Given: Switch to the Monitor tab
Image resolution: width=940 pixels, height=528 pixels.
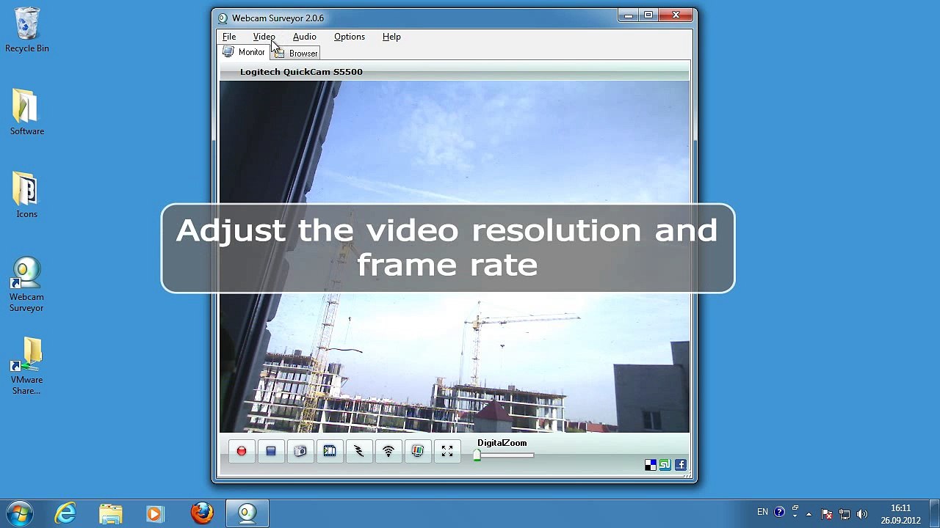Looking at the screenshot, I should pos(244,52).
